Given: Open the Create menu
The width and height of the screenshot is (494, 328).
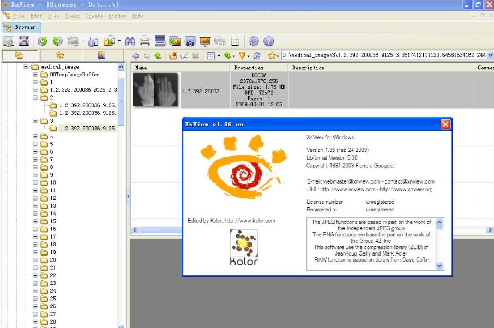Looking at the screenshot, I should 94,16.
